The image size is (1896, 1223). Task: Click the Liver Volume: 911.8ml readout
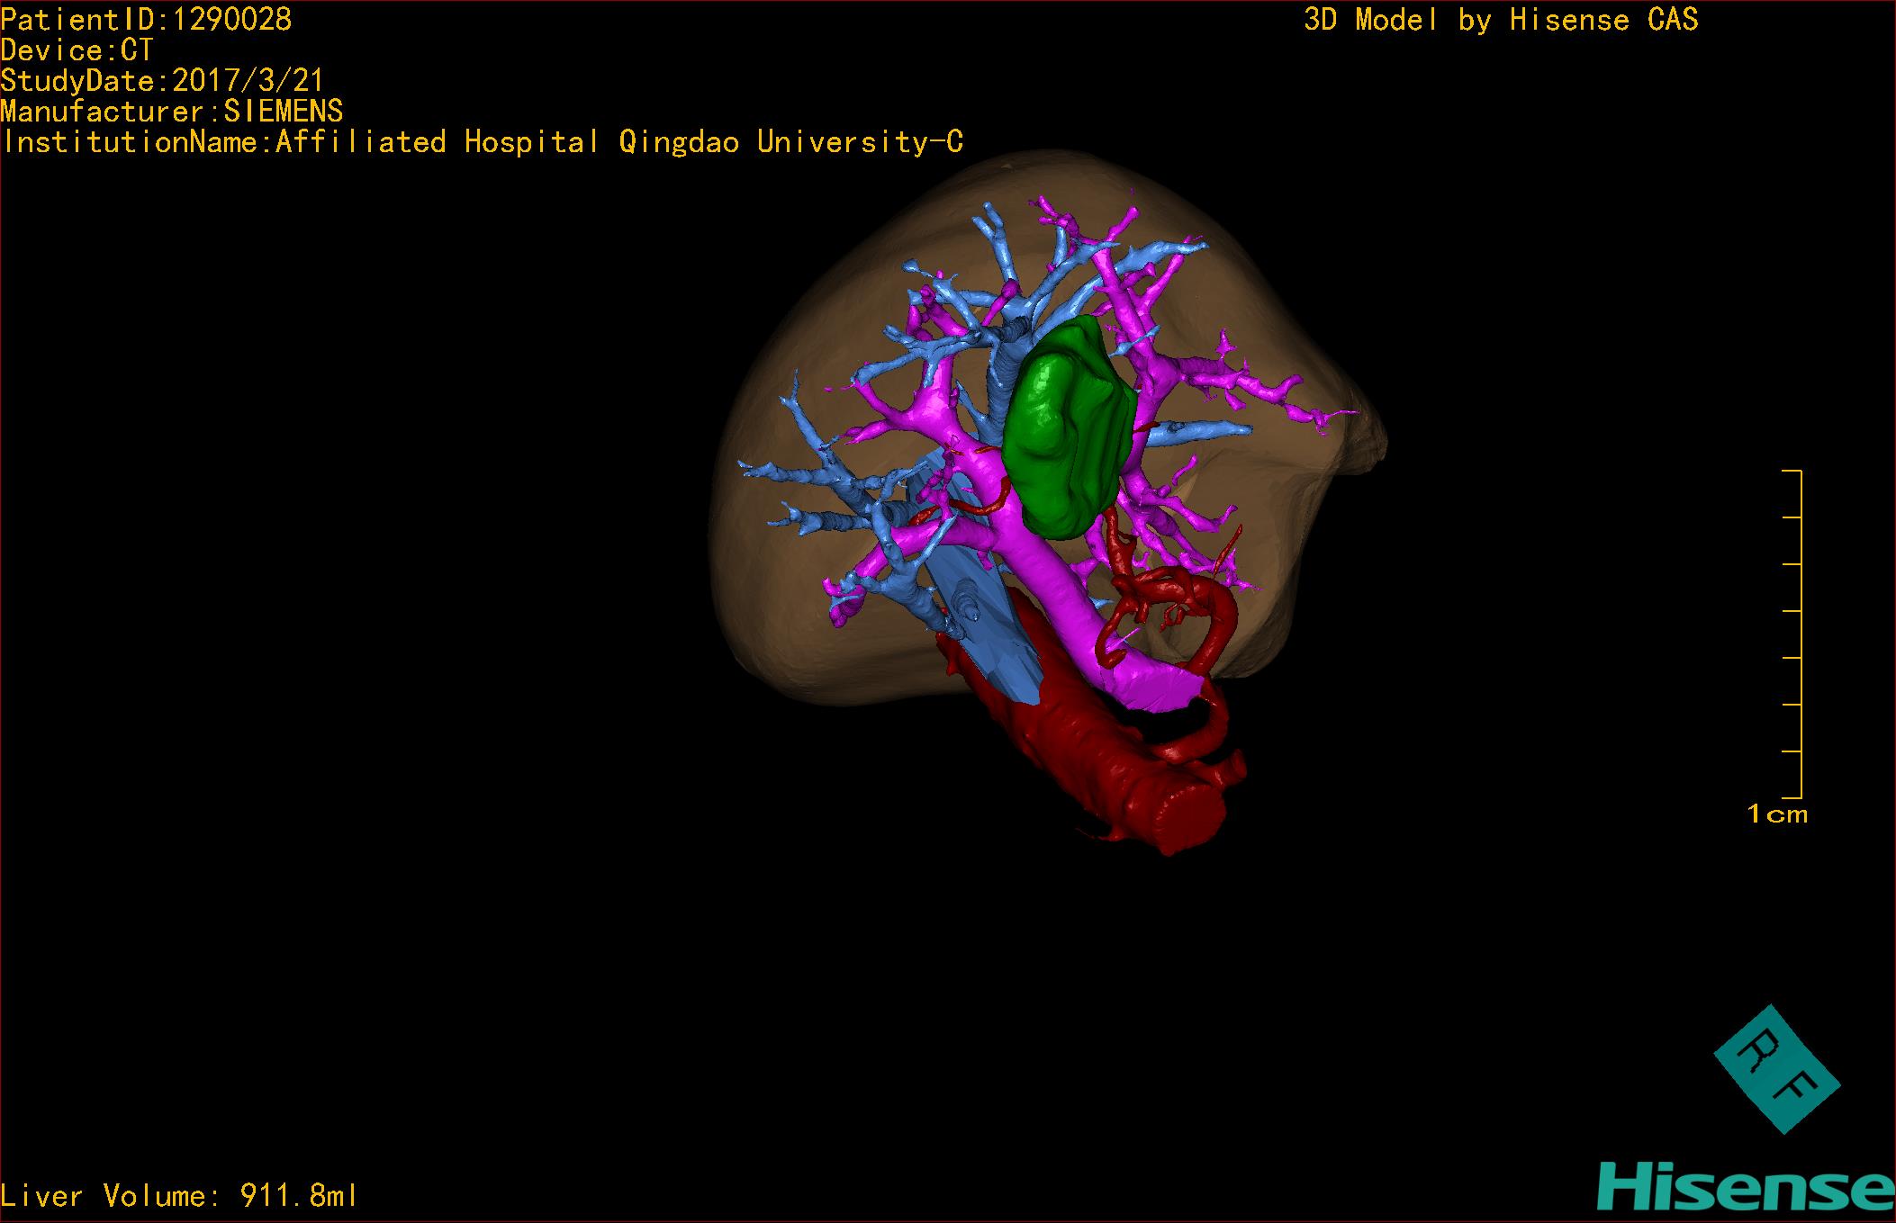pyautogui.click(x=179, y=1196)
